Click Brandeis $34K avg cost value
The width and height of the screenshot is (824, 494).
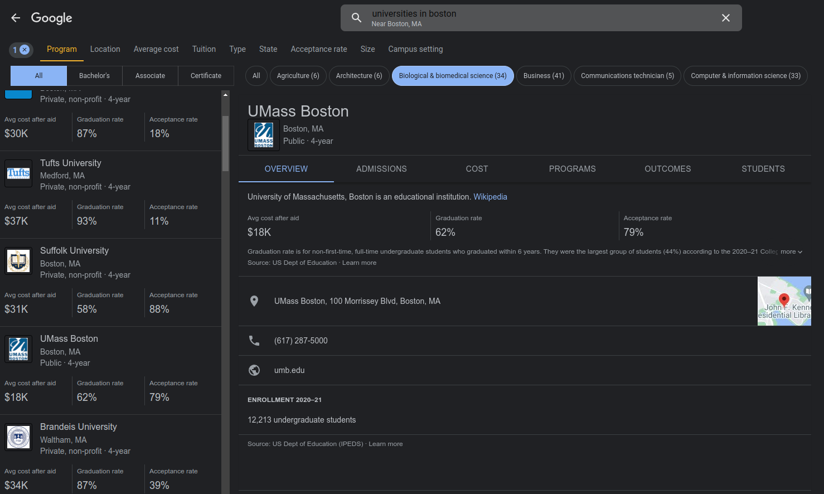pos(16,486)
